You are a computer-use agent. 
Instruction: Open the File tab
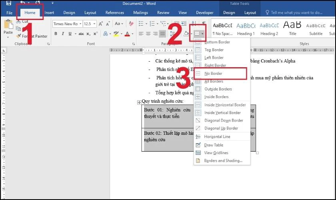(10, 13)
